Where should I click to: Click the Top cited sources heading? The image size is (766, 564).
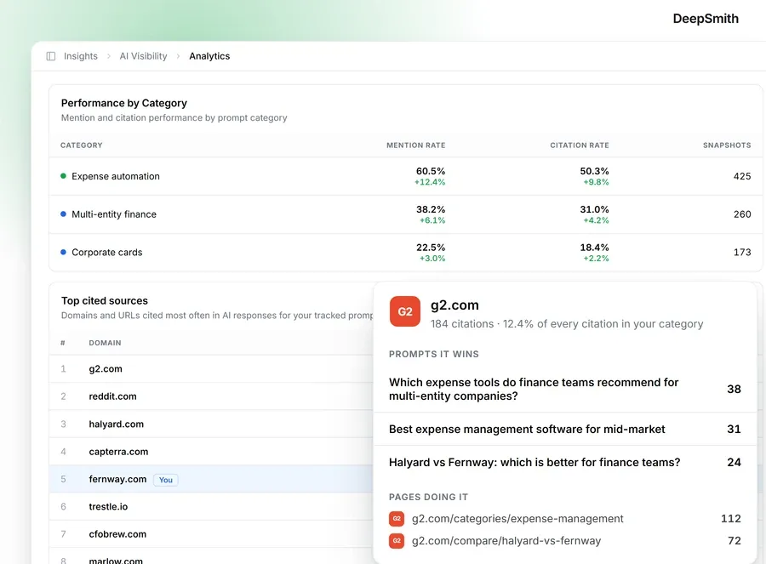tap(105, 301)
